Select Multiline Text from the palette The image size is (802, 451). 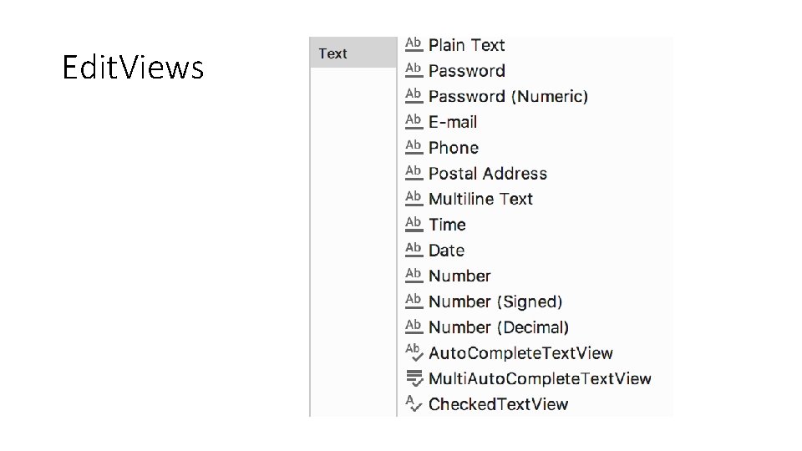click(x=481, y=199)
